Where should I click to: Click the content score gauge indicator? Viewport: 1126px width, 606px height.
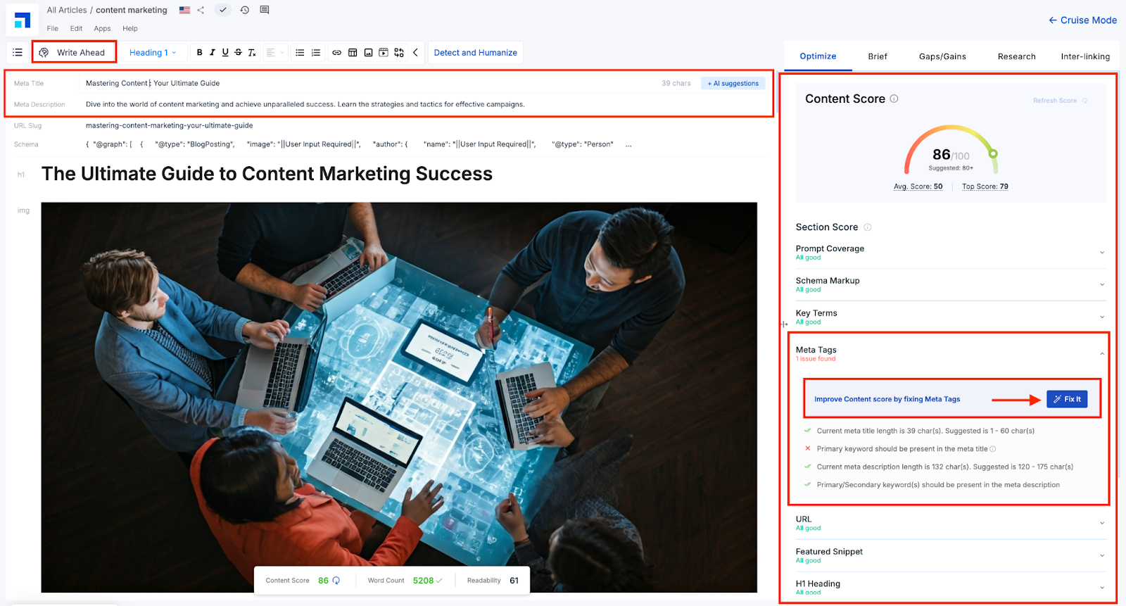point(951,150)
